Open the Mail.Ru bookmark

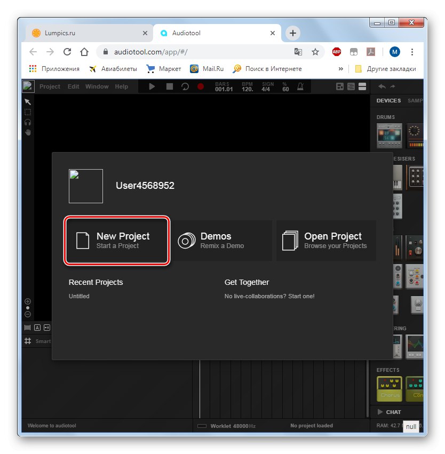point(206,69)
